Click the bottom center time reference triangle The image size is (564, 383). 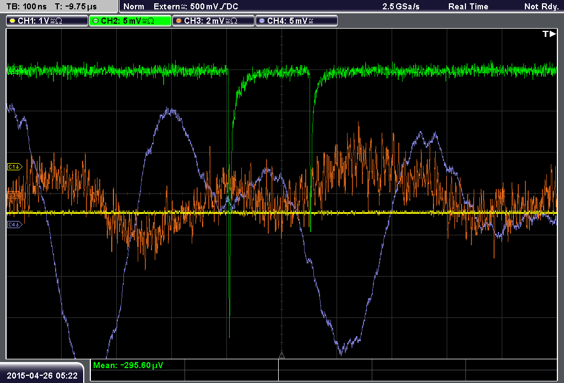tap(281, 355)
